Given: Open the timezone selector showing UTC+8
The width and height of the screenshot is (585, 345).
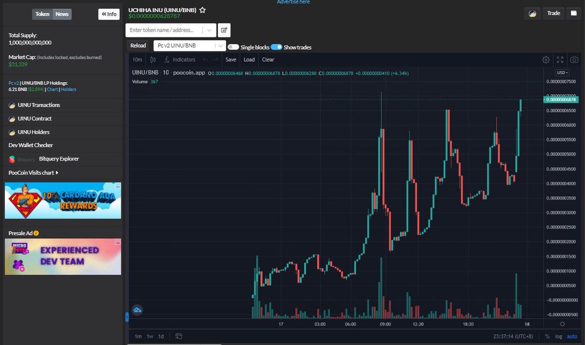Looking at the screenshot, I should coord(514,336).
